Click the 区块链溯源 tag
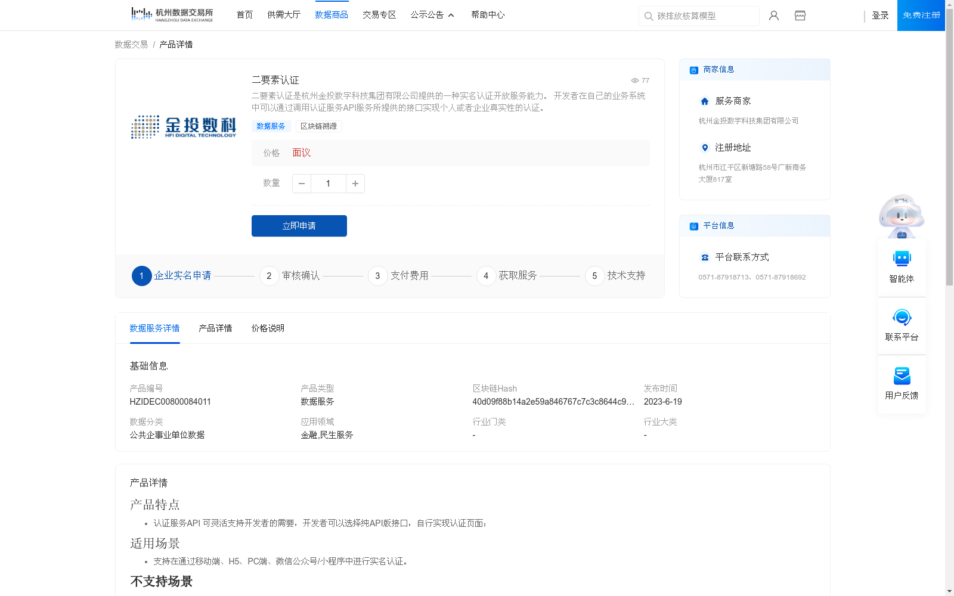This screenshot has width=954, height=596. click(318, 126)
